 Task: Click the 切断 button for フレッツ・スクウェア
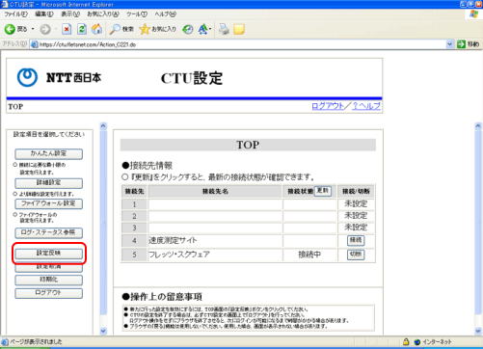click(x=356, y=255)
